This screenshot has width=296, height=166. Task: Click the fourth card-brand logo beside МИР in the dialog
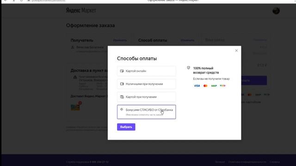222,86
